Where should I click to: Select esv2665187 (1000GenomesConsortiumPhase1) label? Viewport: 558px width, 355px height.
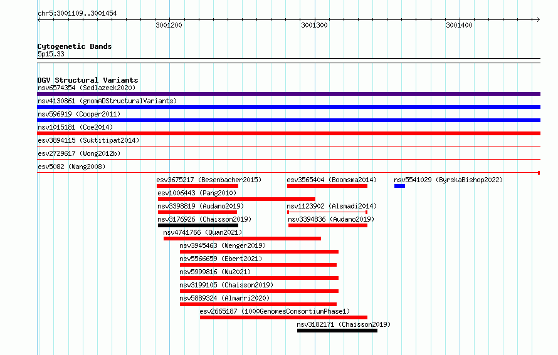[x=275, y=311]
